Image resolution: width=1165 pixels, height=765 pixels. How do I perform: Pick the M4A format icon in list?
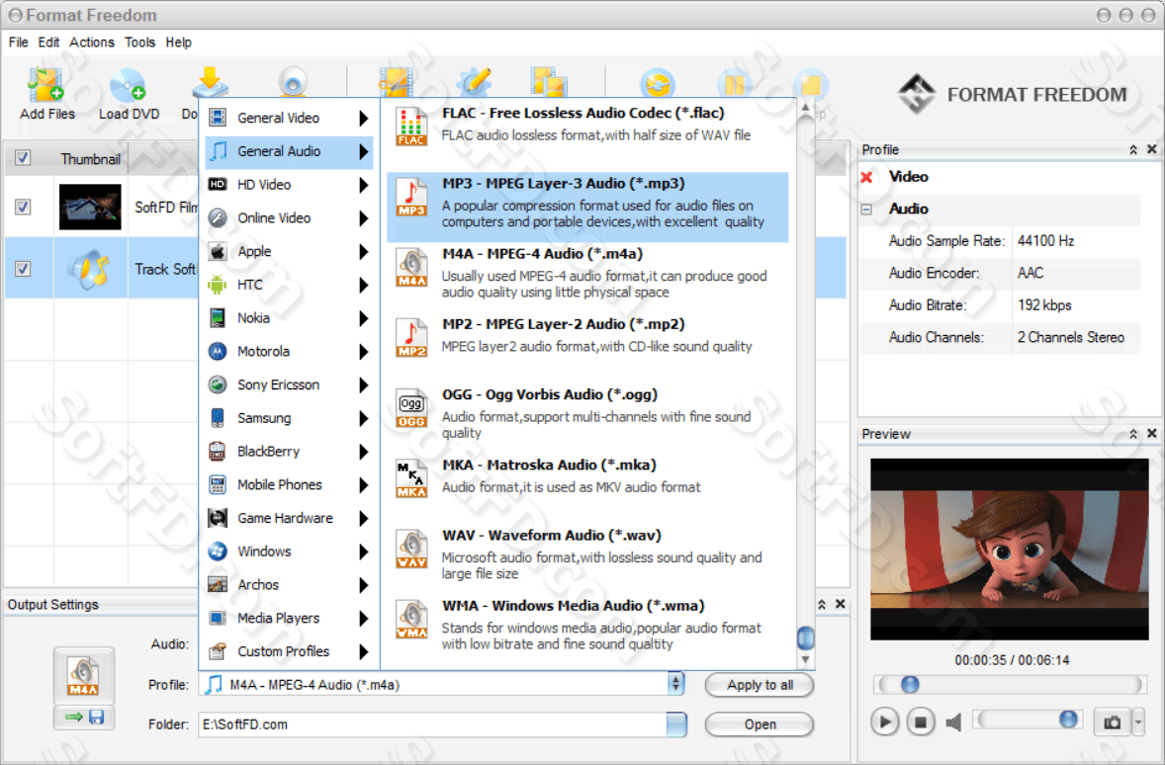pyautogui.click(x=411, y=268)
